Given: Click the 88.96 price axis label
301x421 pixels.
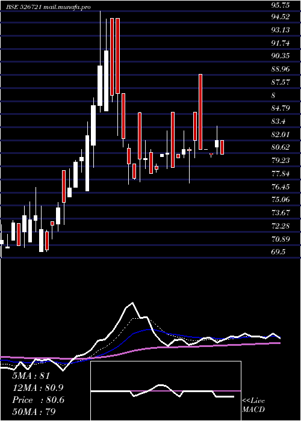Looking at the screenshot, I should tap(281, 69).
